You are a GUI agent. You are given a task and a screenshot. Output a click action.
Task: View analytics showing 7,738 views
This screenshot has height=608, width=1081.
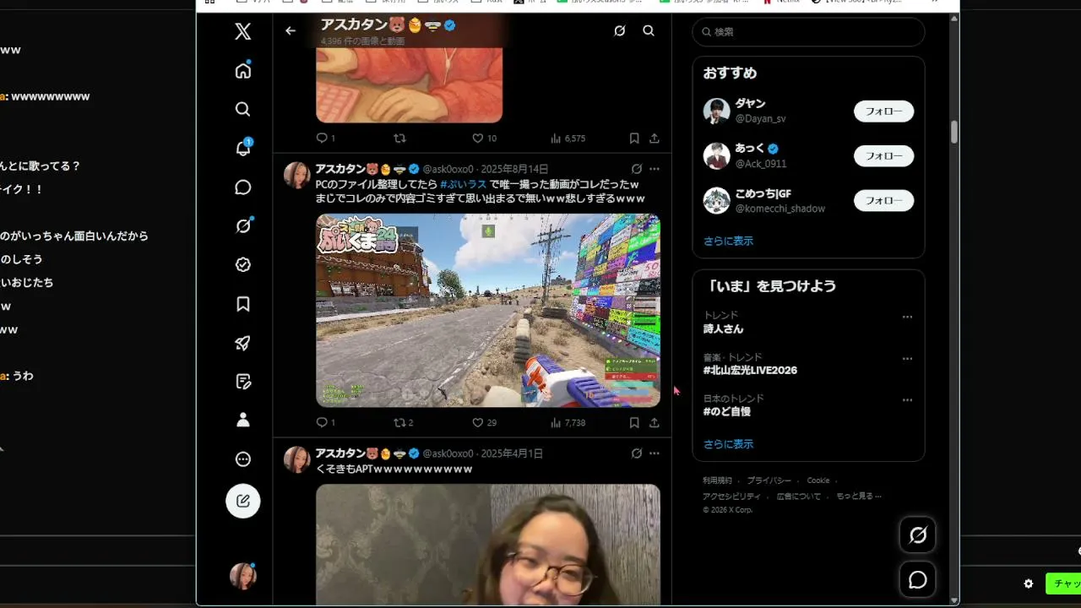tap(568, 422)
